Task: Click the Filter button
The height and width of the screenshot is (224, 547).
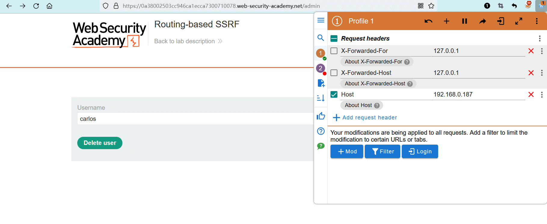Action: pos(382,152)
